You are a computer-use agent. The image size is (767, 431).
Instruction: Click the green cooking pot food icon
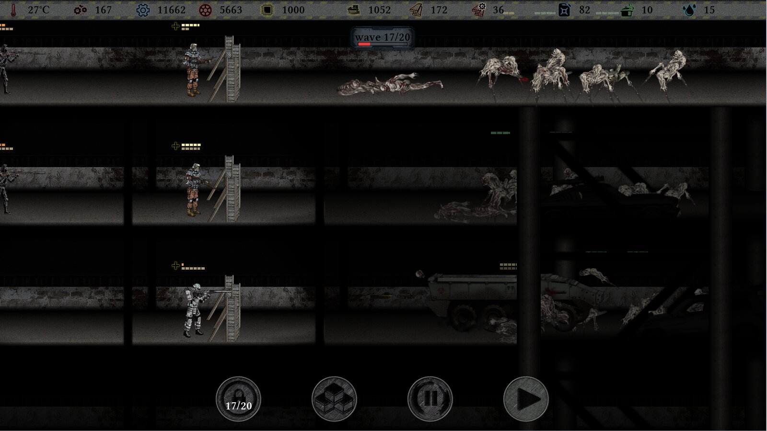coord(627,10)
